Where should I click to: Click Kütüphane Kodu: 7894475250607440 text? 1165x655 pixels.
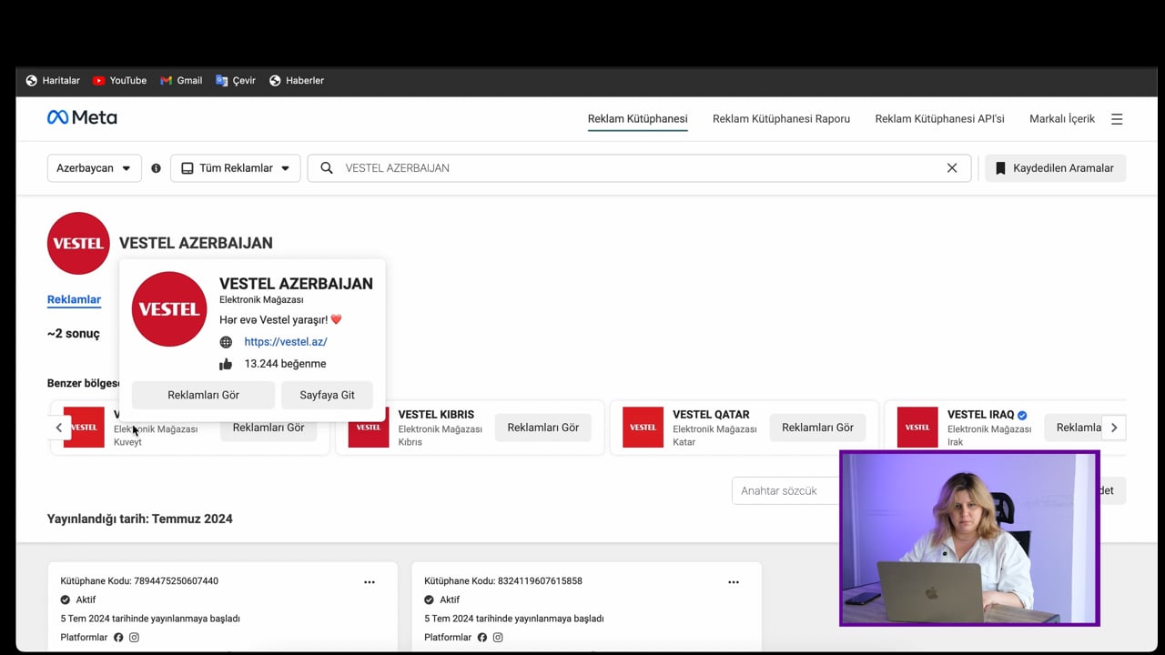(139, 581)
